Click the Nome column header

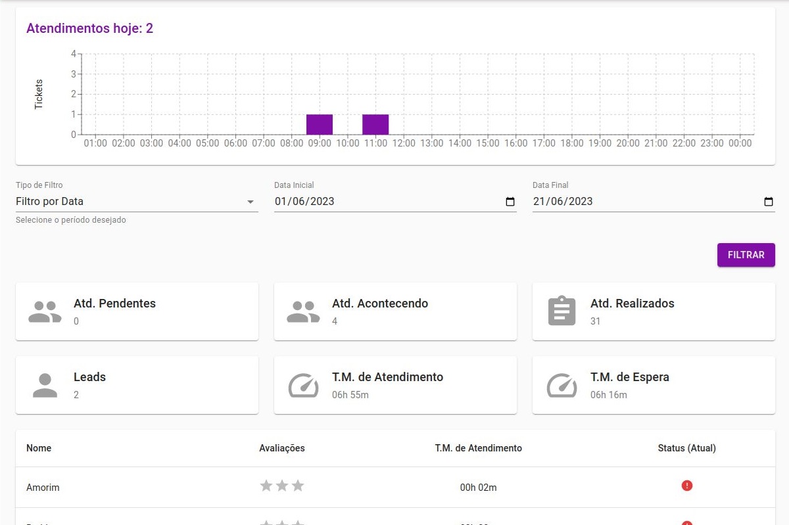tap(38, 448)
